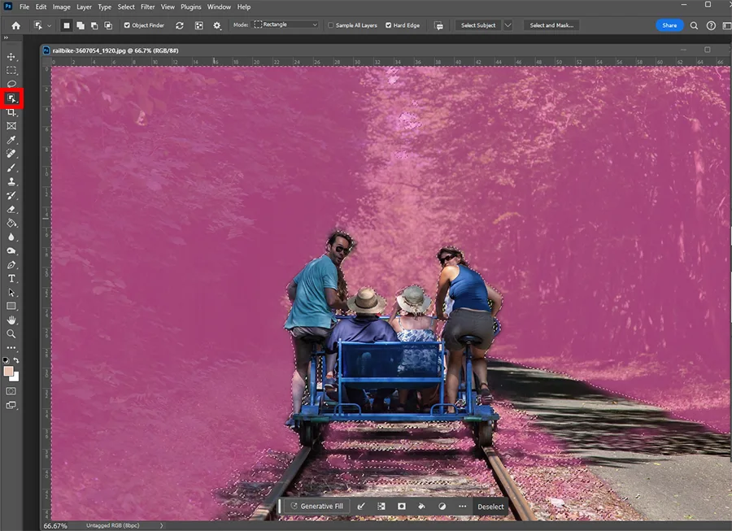Select the Paint Bucket tool
Viewport: 732px width, 531px height.
tap(11, 223)
